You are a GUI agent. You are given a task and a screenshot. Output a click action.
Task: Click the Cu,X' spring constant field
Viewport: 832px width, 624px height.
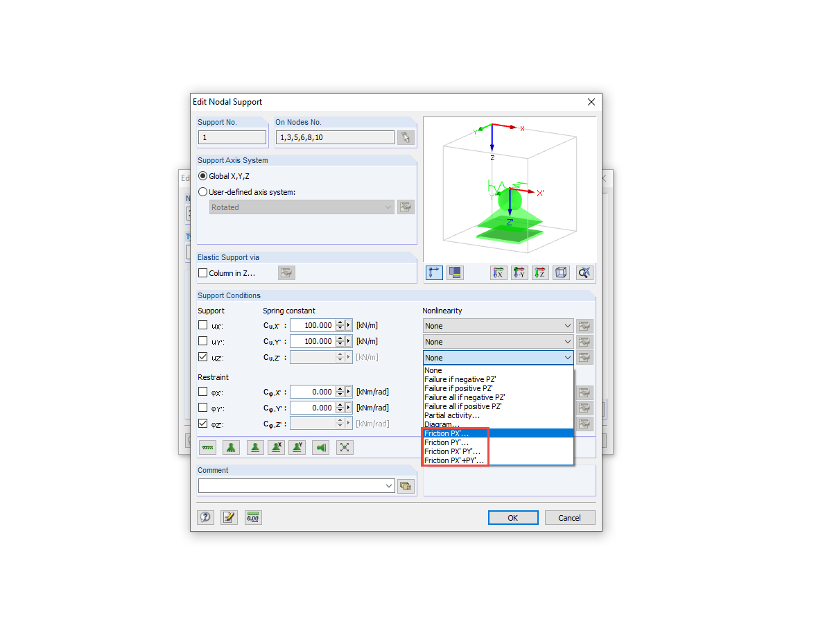point(313,325)
